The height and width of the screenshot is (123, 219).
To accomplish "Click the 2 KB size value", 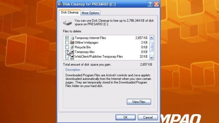I will (144, 42).
